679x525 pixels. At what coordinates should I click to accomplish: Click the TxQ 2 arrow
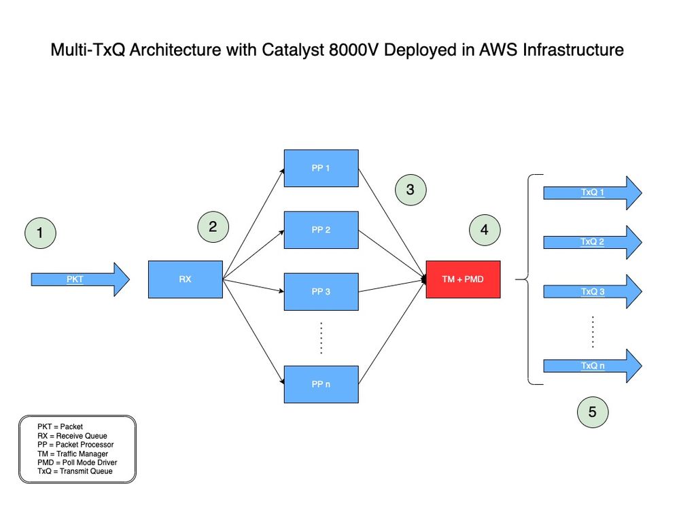[593, 242]
